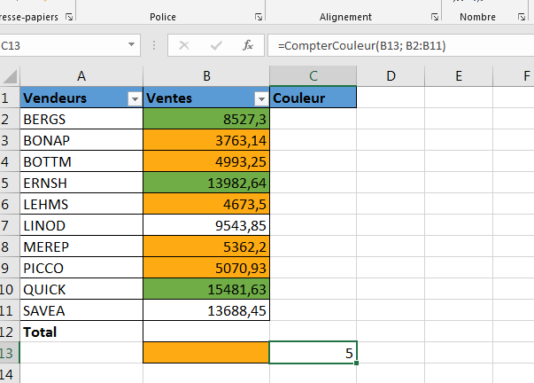Click the Enter checkmark in formula bar
Screen dimensions: 534x383
click(216, 45)
